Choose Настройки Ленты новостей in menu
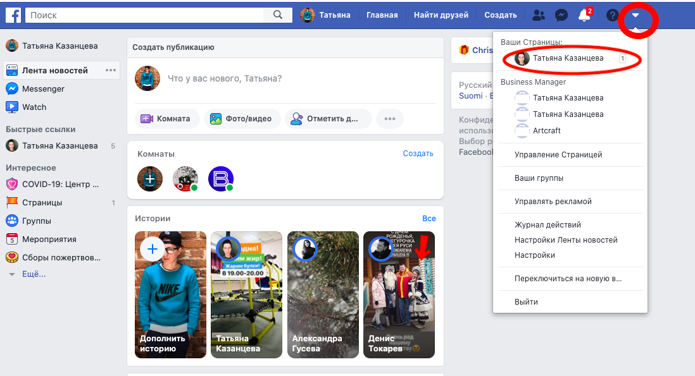 click(566, 240)
